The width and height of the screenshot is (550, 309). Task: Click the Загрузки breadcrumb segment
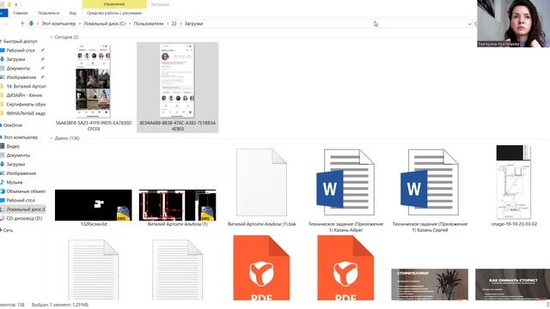click(193, 24)
